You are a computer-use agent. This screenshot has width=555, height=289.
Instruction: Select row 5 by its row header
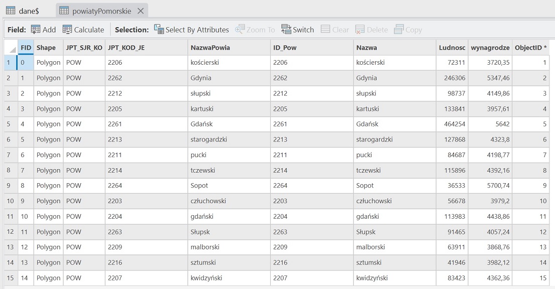pyautogui.click(x=9, y=124)
